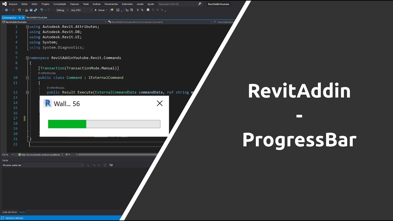Open the Análise menu
Screen dimensions: 393x221
(x=97, y=4)
